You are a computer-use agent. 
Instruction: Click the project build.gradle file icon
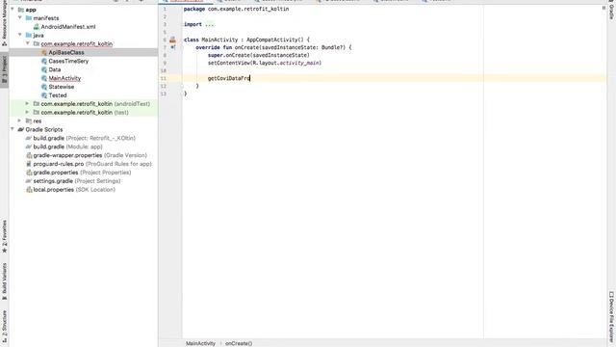(28, 138)
